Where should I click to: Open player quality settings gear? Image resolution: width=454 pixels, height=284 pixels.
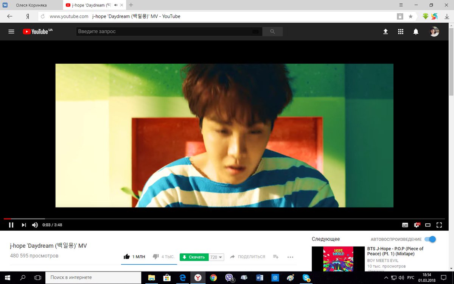417,225
